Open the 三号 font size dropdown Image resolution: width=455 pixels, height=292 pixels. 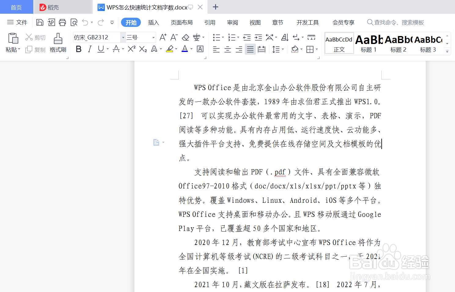[153, 37]
